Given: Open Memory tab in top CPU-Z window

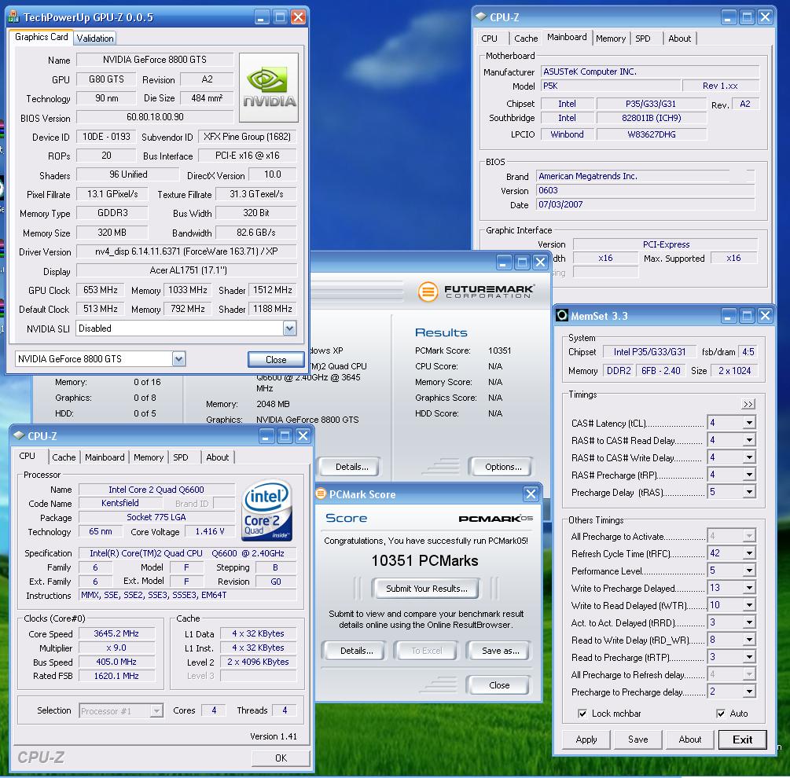Looking at the screenshot, I should coord(611,39).
